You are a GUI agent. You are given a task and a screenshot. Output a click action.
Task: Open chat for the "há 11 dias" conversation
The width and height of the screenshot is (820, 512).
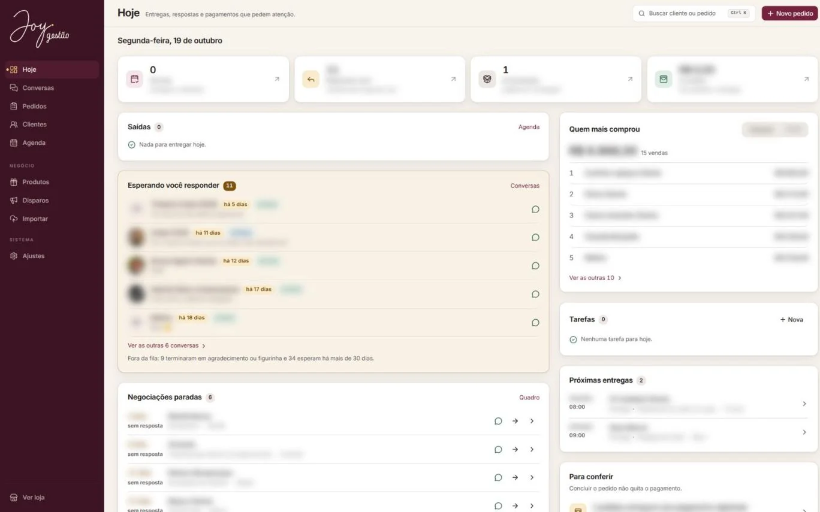tap(535, 237)
